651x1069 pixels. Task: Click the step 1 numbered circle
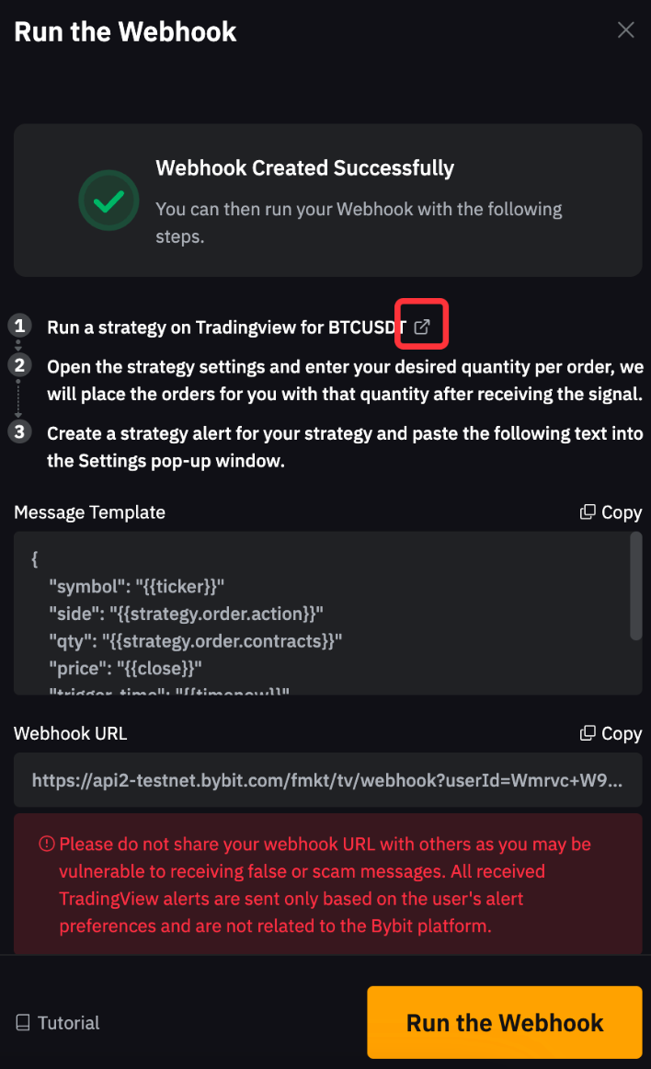coord(19,327)
